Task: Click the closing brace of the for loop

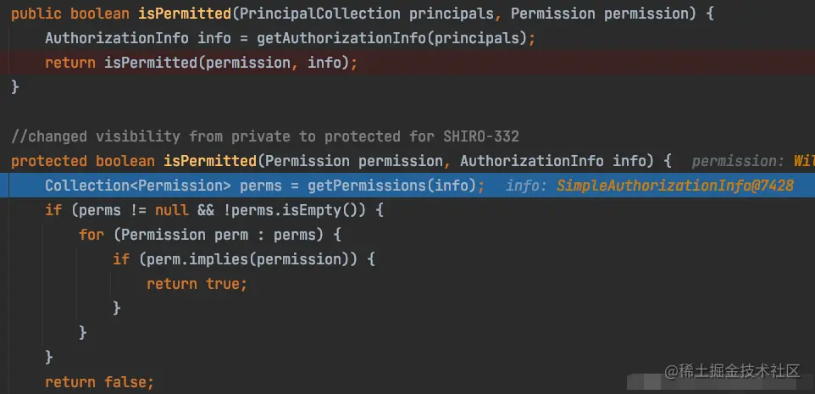Action: click(83, 333)
